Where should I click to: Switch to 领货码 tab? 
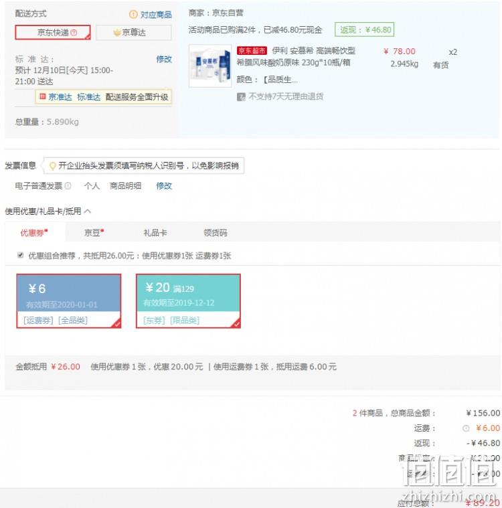(x=215, y=233)
